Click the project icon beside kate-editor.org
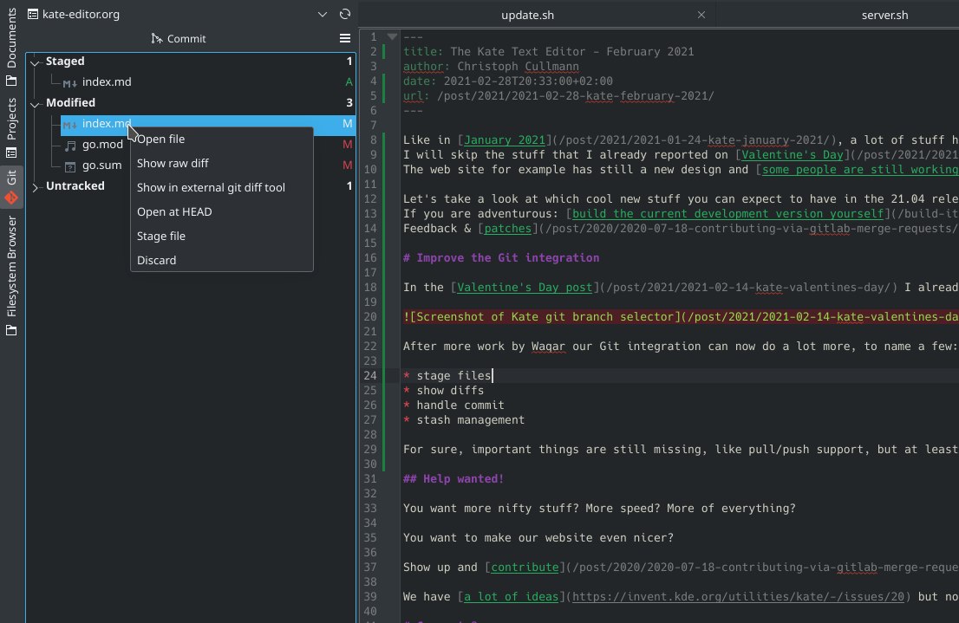Viewport: 959px width, 623px height. [x=33, y=14]
